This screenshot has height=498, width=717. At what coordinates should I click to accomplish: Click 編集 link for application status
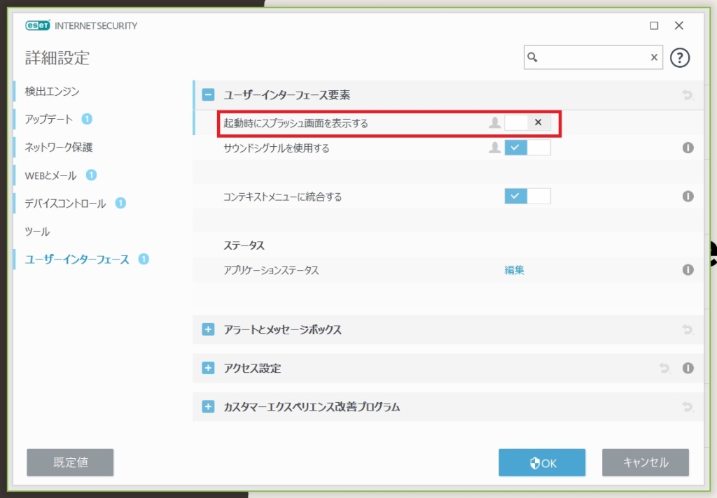tap(514, 270)
